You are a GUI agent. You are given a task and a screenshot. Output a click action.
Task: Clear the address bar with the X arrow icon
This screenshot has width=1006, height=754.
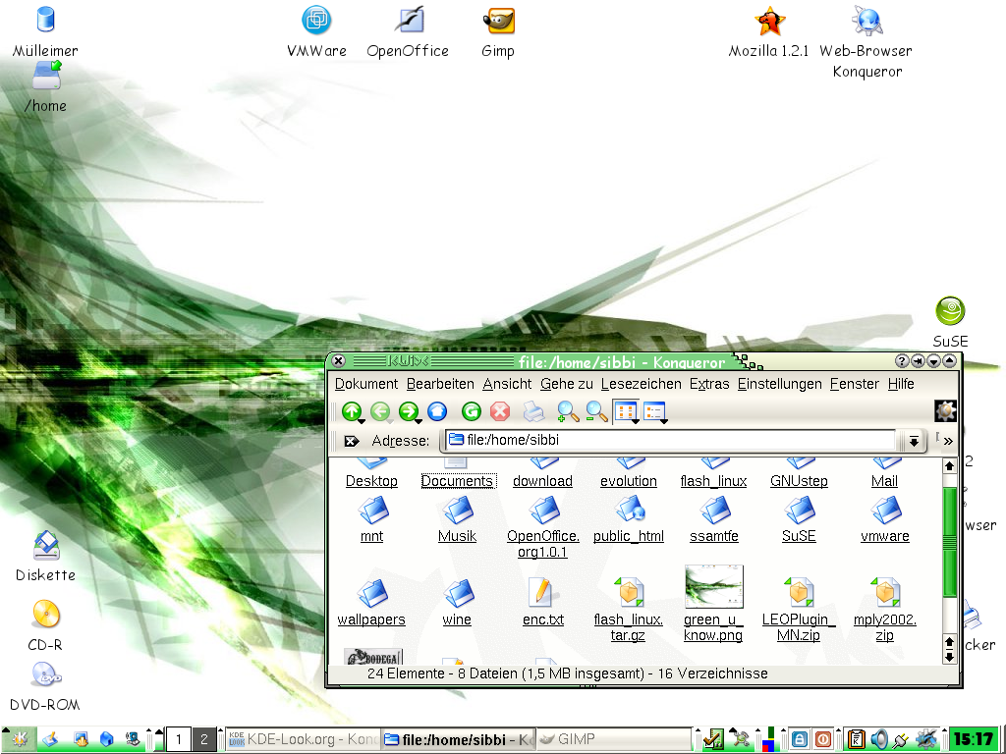351,441
